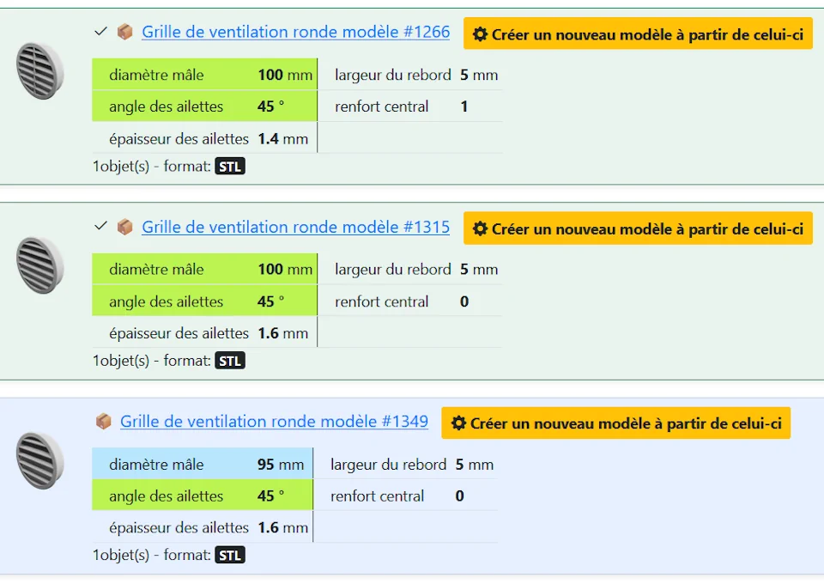Create new model from model #1315
Image resolution: width=824 pixels, height=584 pixels.
click(638, 228)
